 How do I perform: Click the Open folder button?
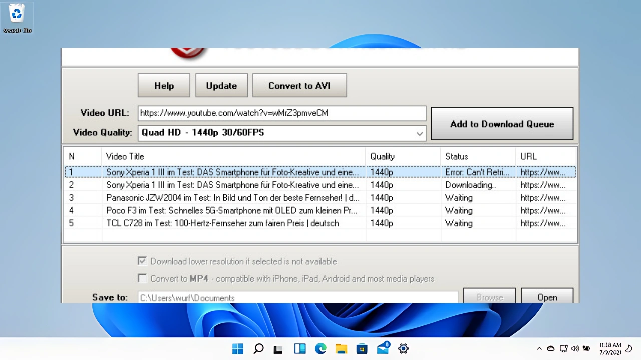[547, 296]
